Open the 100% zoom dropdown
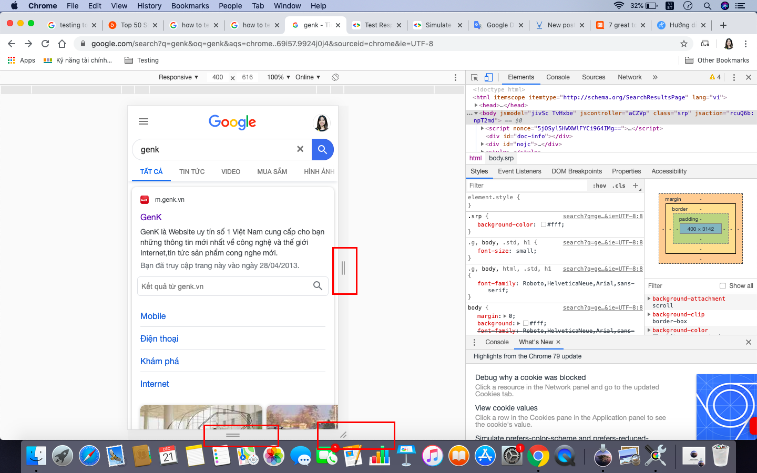The height and width of the screenshot is (473, 757). tap(279, 77)
